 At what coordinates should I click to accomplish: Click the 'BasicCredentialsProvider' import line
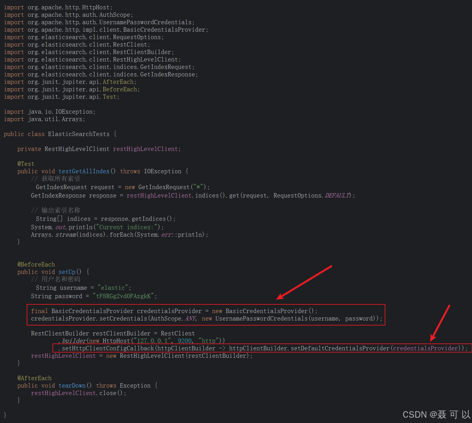click(x=106, y=30)
